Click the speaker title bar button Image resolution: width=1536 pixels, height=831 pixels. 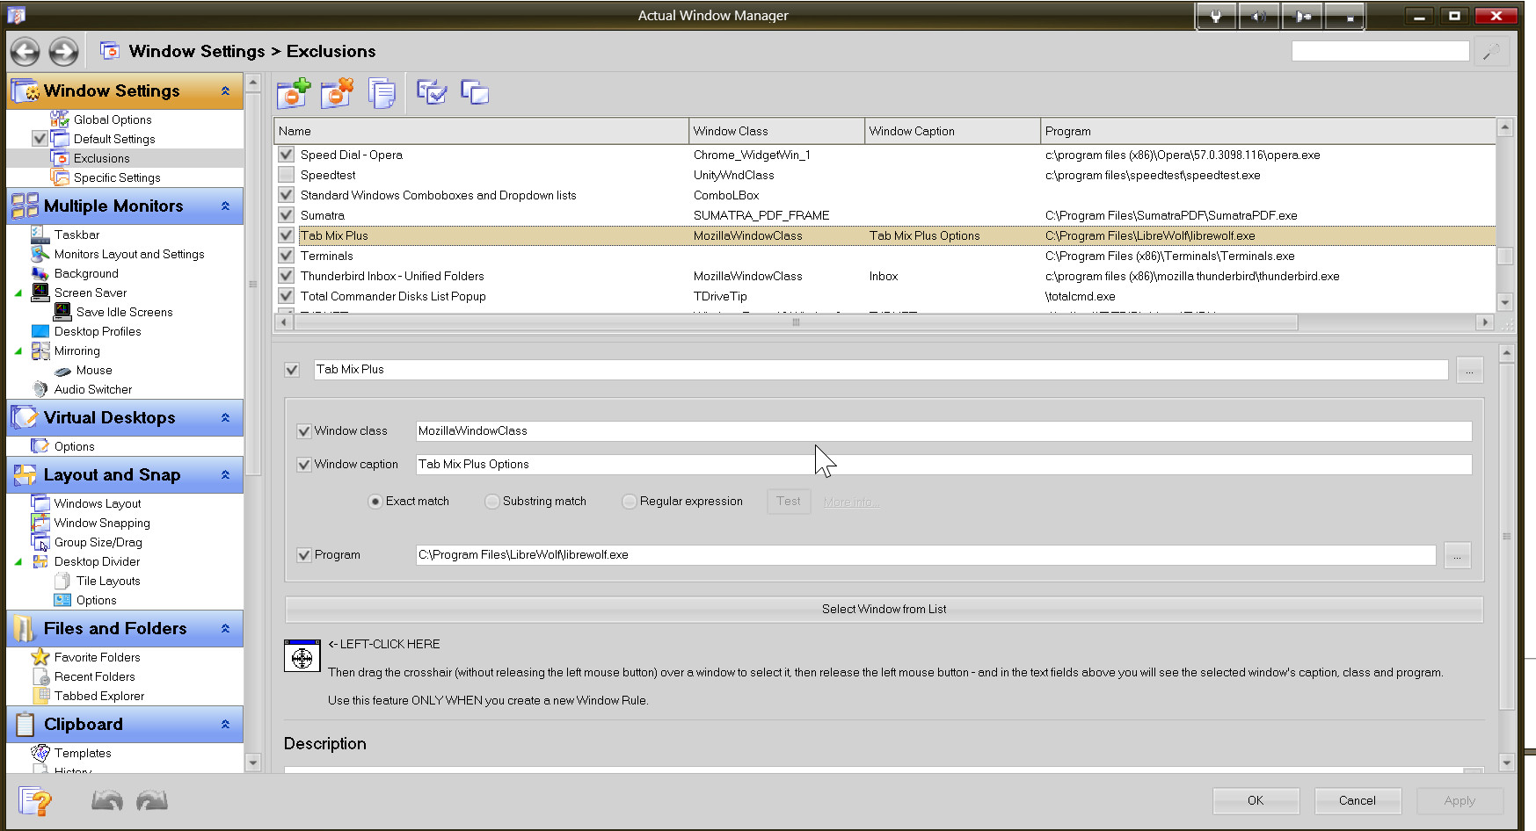1259,16
